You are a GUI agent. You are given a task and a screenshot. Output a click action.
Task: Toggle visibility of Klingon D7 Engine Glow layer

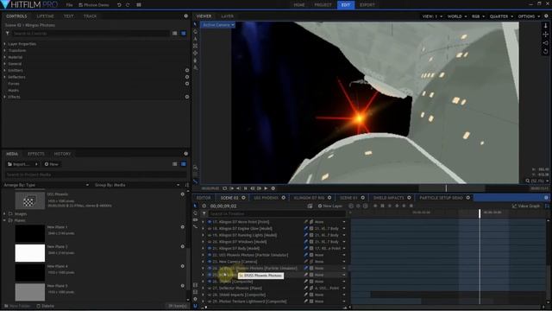210,228
